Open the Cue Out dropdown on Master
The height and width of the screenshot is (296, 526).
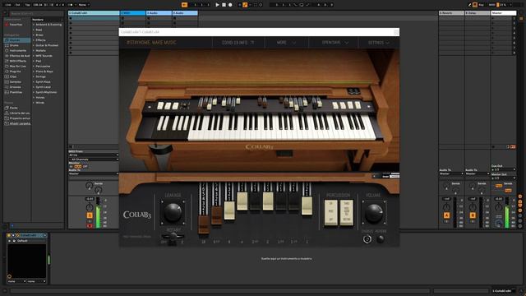504,169
